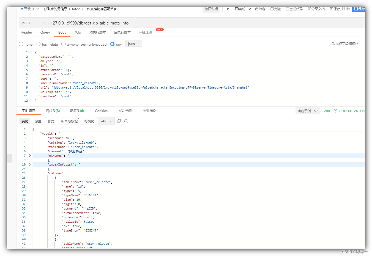Click the response time clock icon
This screenshot has width=372, height=256.
coord(335,111)
